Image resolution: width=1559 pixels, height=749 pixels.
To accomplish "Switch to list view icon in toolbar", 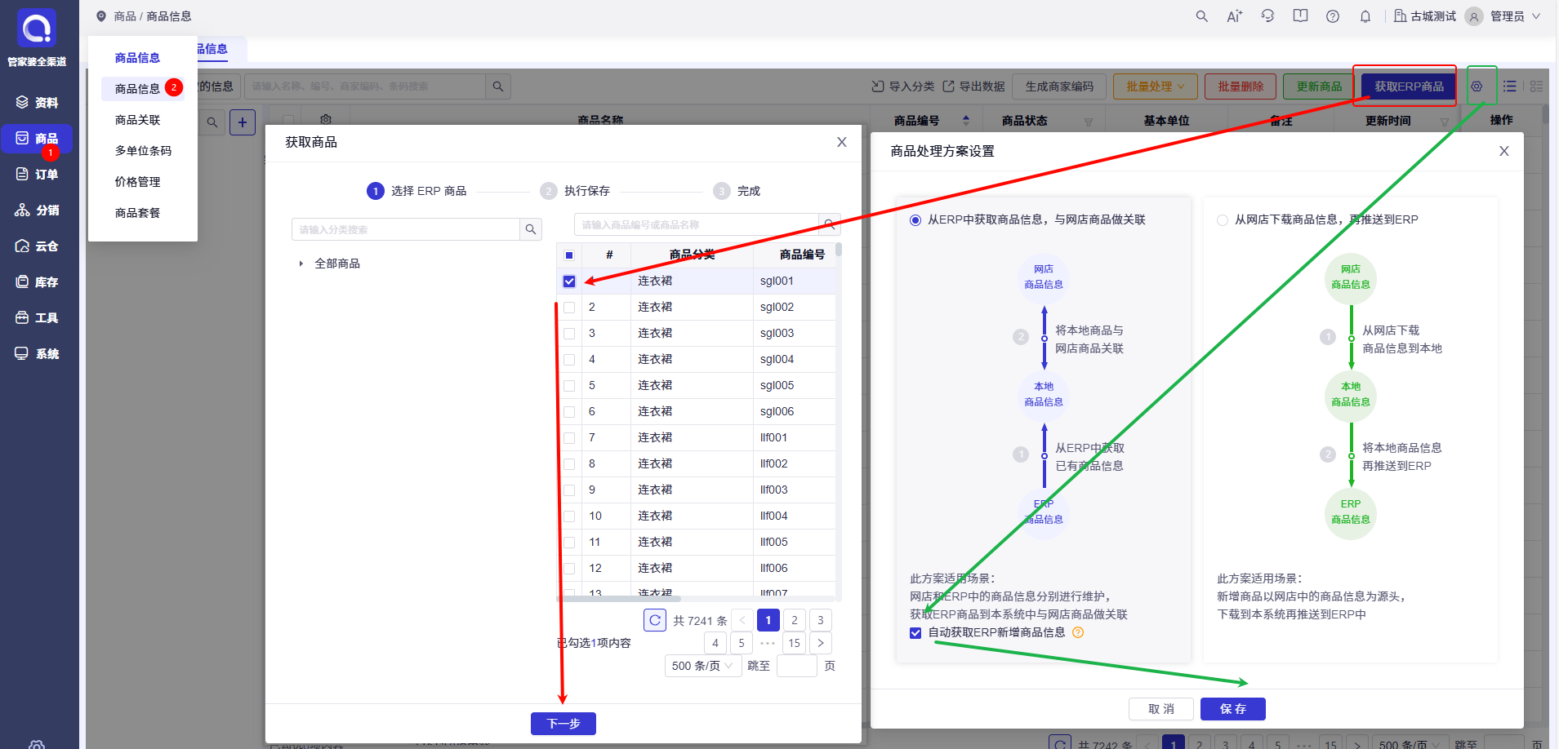I will click(1510, 86).
